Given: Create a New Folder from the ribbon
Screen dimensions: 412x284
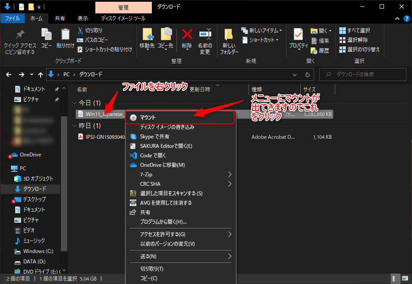Looking at the screenshot, I should 229,41.
